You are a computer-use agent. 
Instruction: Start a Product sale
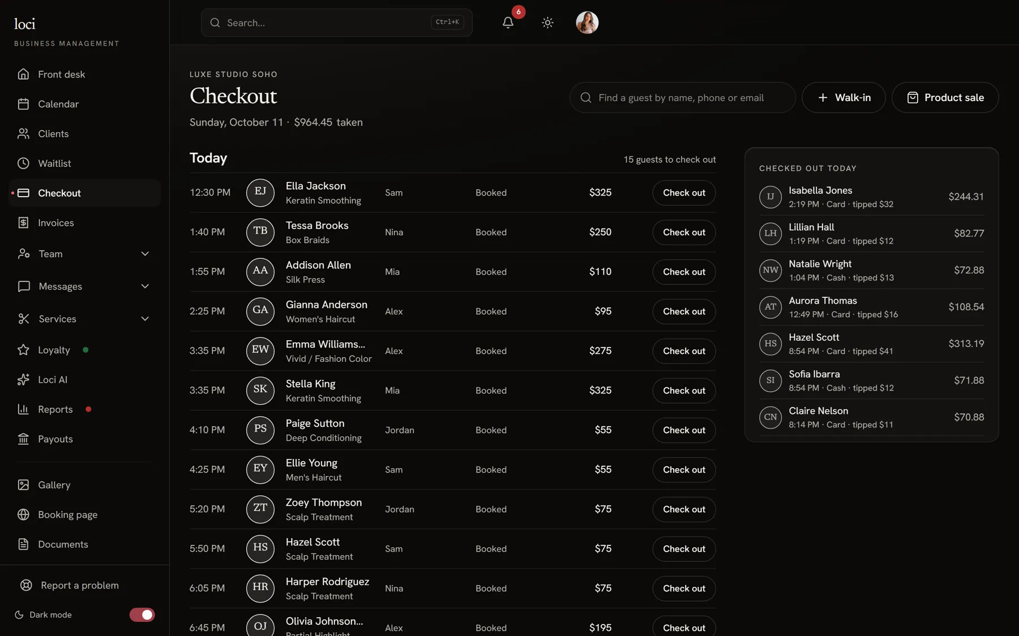[x=945, y=98]
